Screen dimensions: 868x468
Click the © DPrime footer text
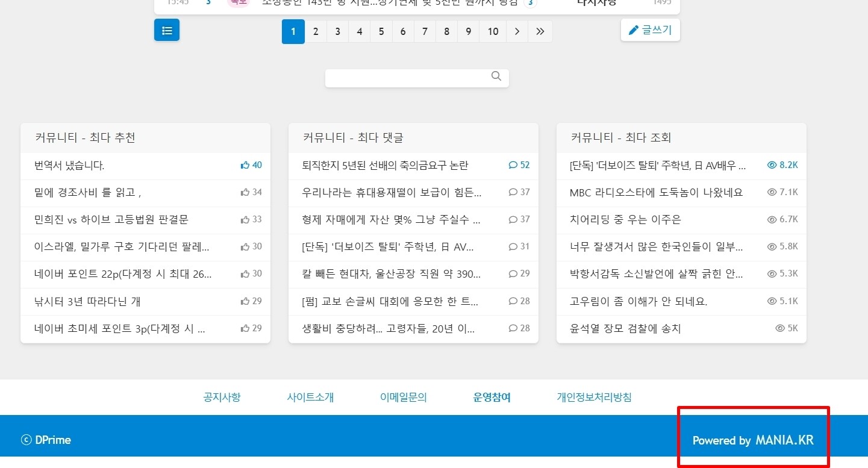click(x=46, y=440)
